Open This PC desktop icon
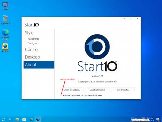The height and width of the screenshot is (122, 162). 5,6
